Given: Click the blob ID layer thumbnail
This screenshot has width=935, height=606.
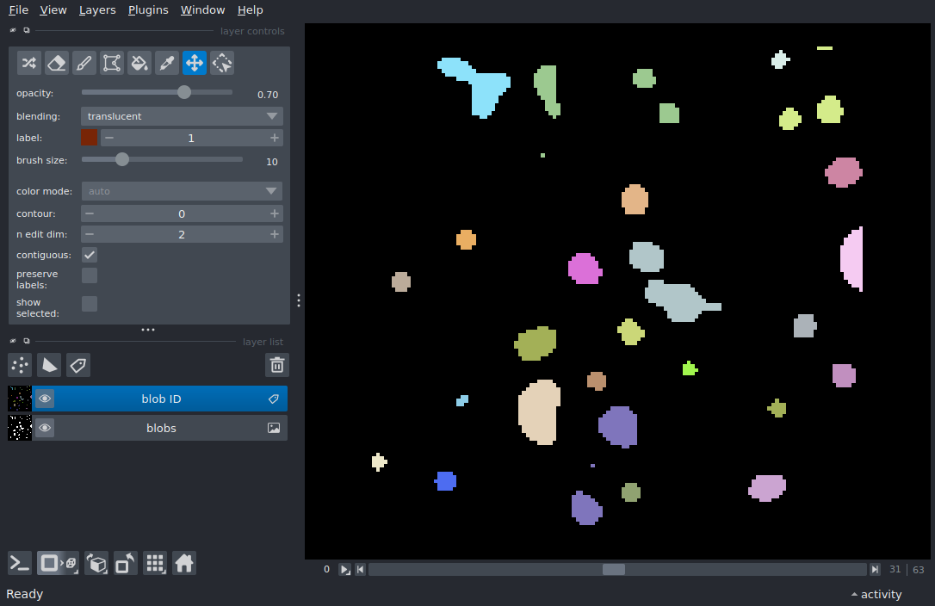Looking at the screenshot, I should click(20, 399).
